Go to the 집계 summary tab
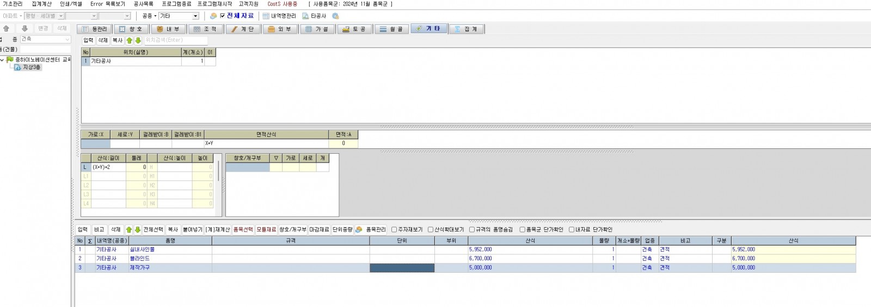This screenshot has width=871, height=307. [x=466, y=29]
